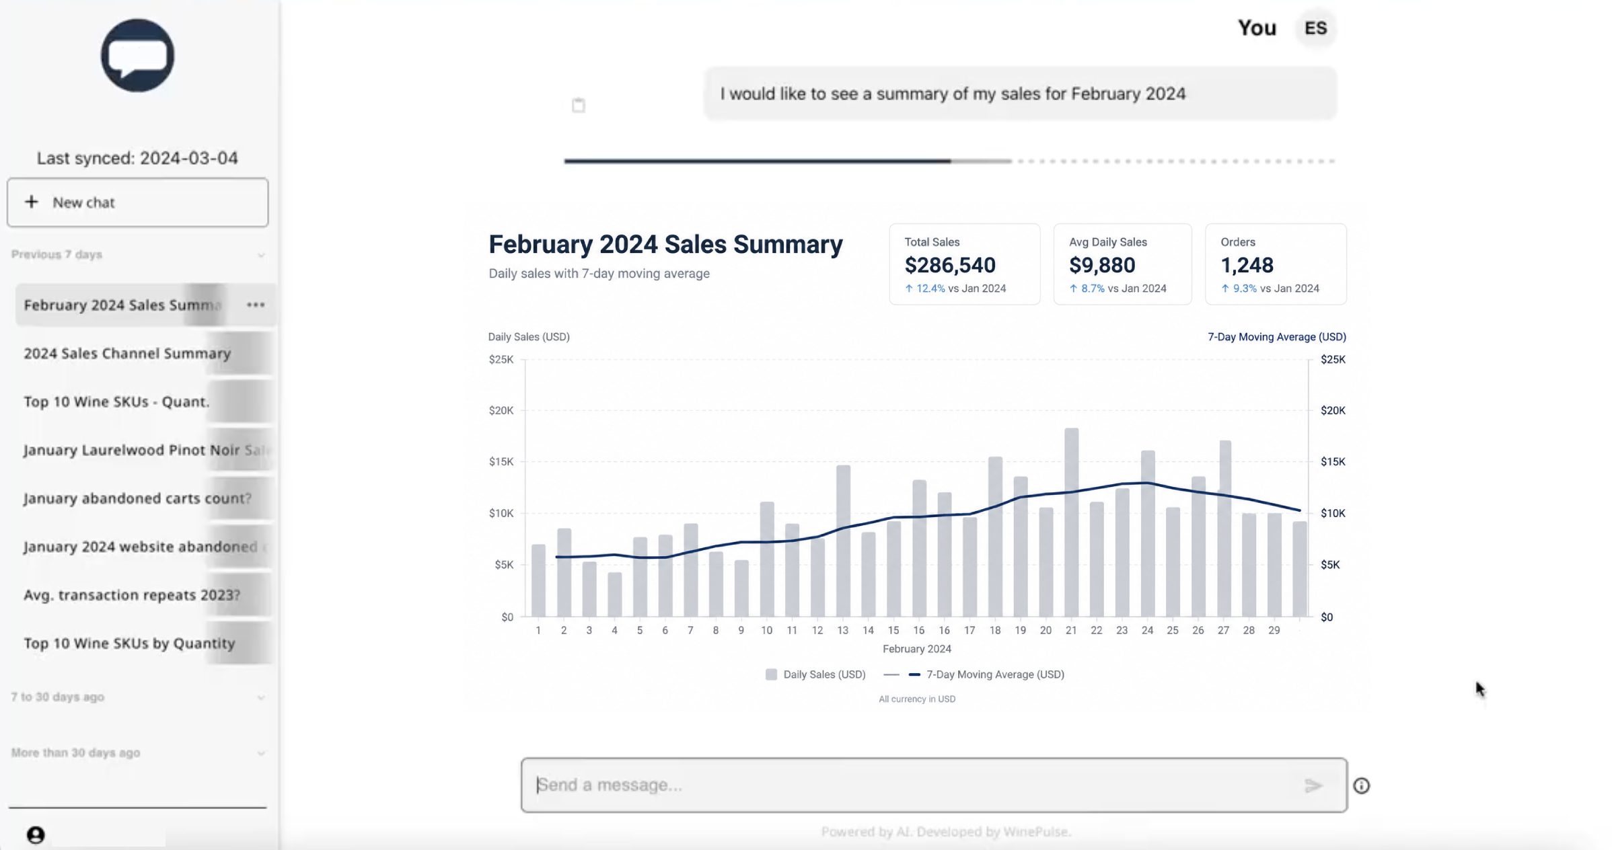Click the February 2024 x-axis label
The image size is (1612, 850).
[917, 649]
